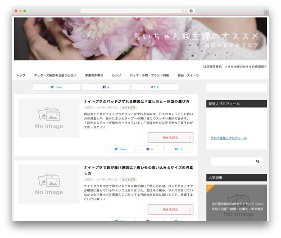Click the ナイトブラ tag on first article
Image resolution: width=281 pixels, height=238 pixels.
(129, 107)
